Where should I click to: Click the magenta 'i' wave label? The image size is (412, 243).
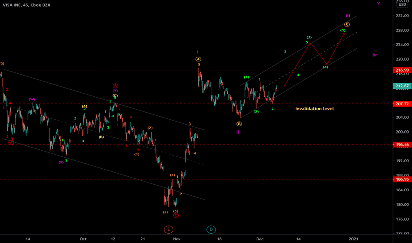coord(198,52)
